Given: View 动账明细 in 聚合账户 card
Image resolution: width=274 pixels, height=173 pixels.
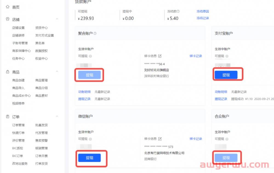Looking at the screenshot, I should [84, 92].
